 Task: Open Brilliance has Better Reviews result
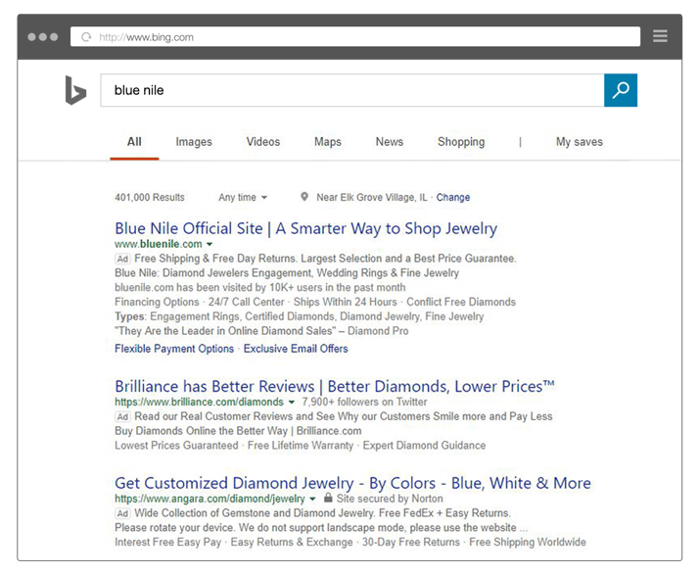pos(335,386)
